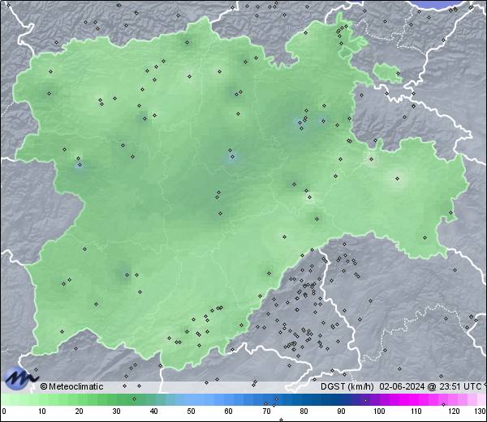487x422 pixels.
Task: Click legend value 60
Action: click(x=229, y=411)
